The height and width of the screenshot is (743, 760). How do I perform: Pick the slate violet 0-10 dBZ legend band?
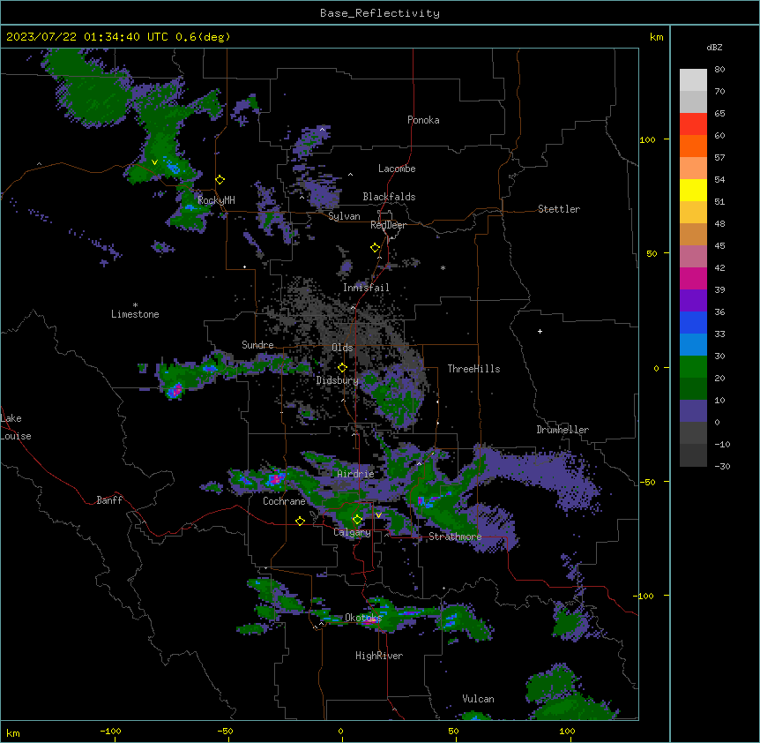693,411
